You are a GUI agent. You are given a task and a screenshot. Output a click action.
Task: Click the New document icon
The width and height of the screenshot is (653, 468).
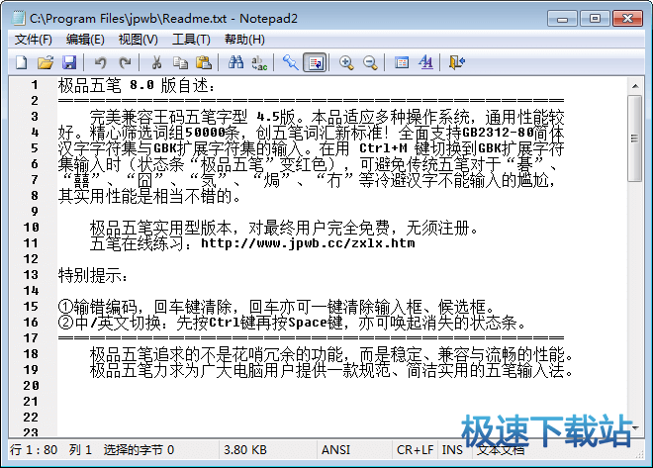(x=22, y=62)
